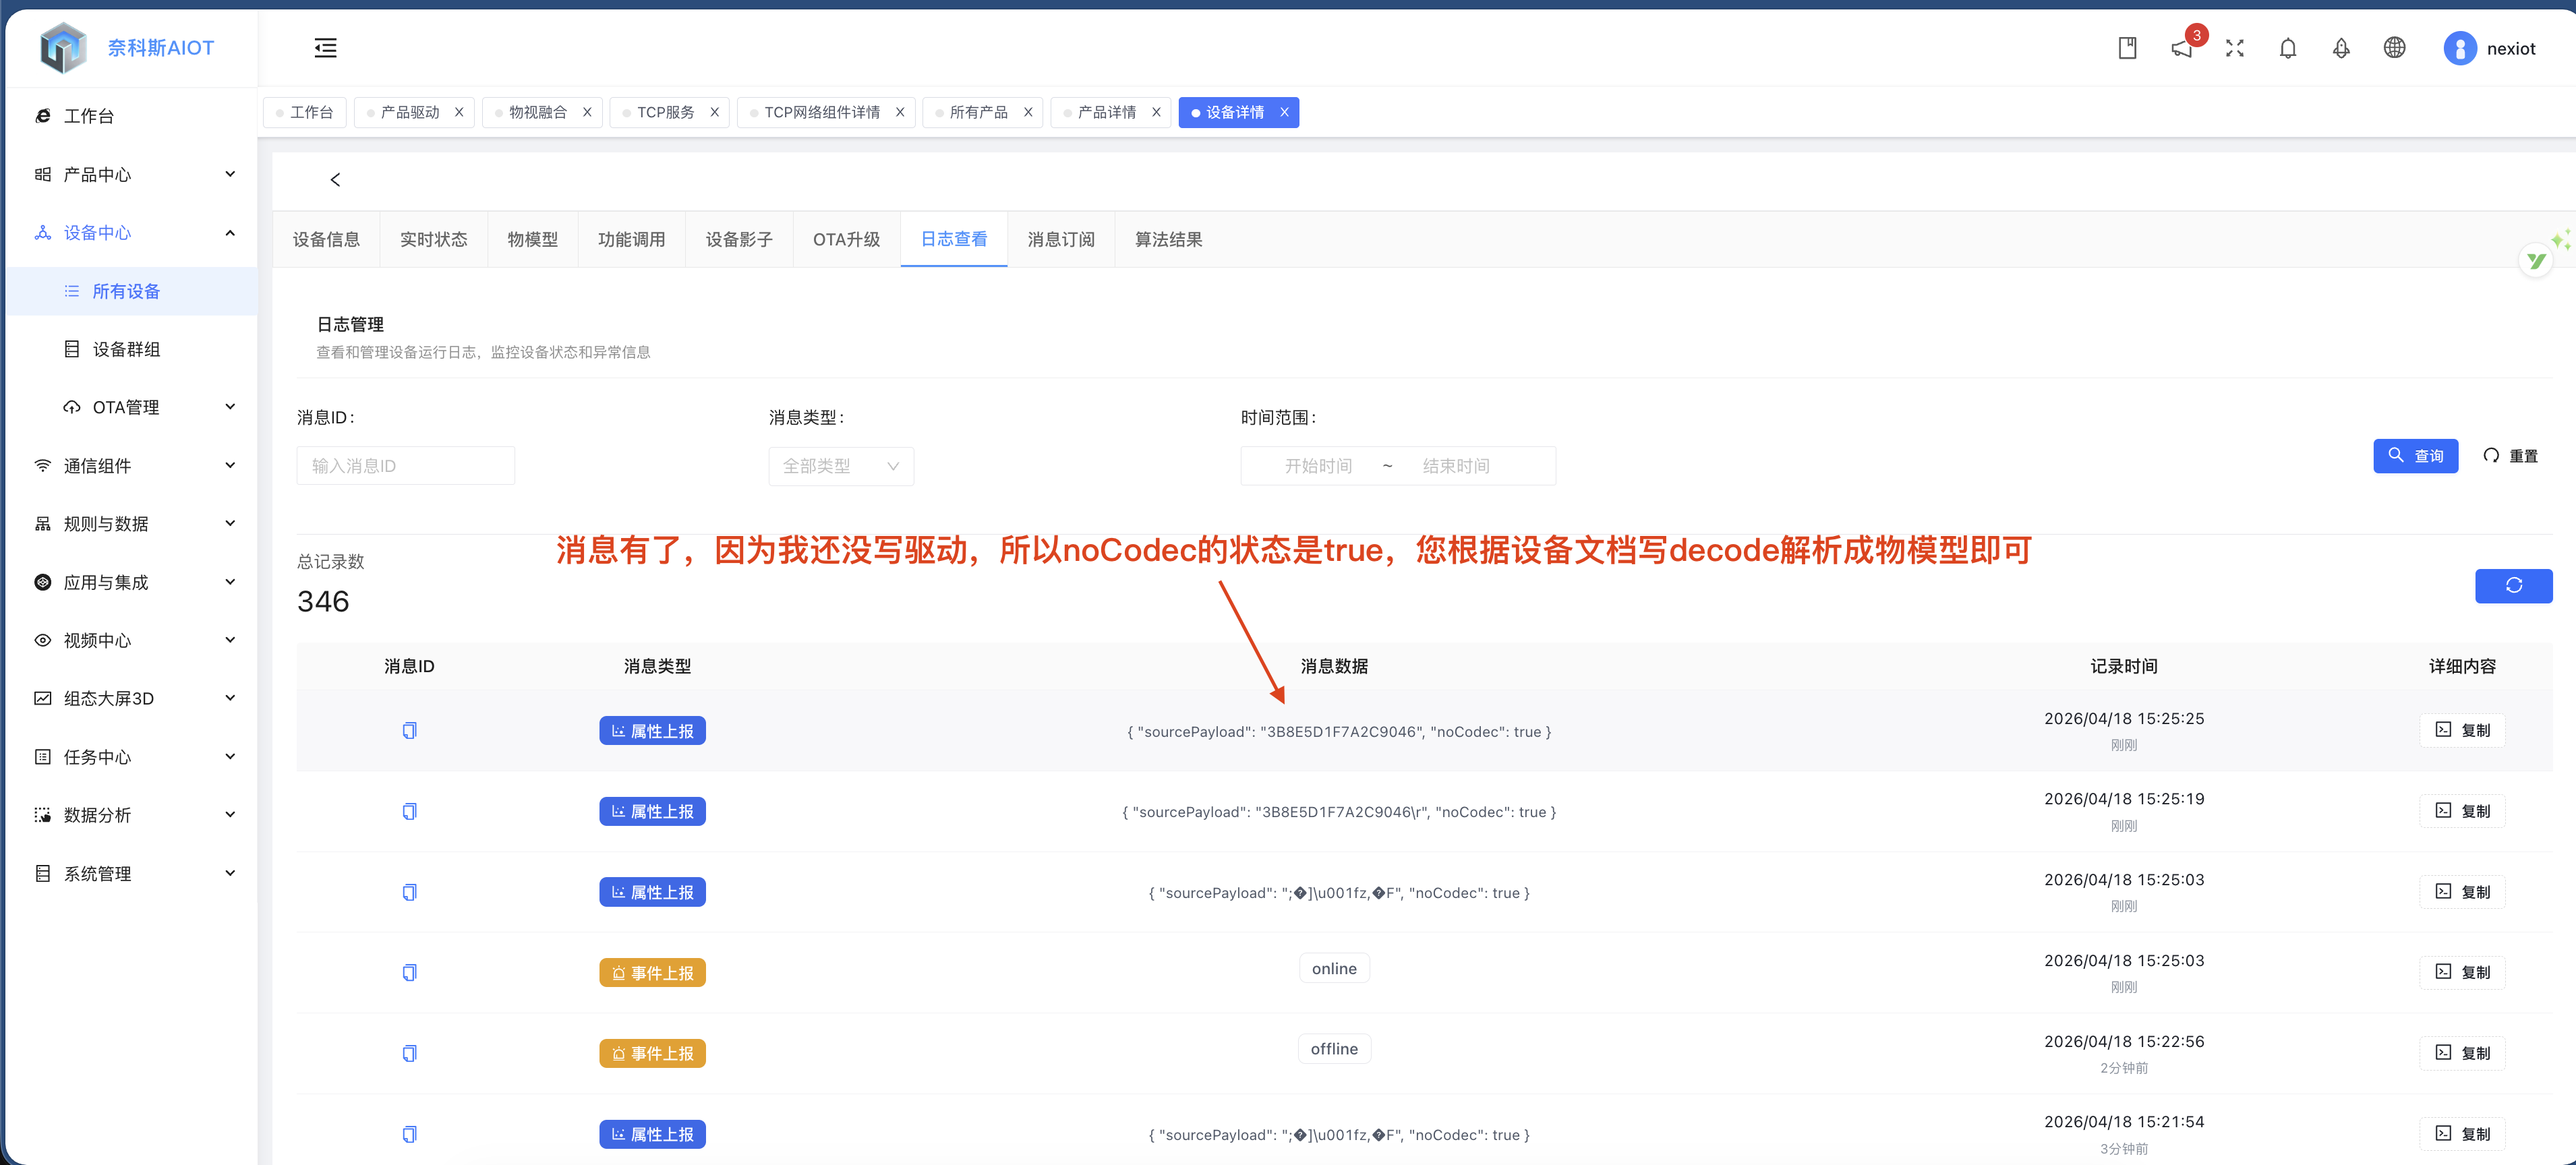This screenshot has width=2576, height=1165.
Task: Set the 结束时间 end time field
Action: click(1456, 466)
